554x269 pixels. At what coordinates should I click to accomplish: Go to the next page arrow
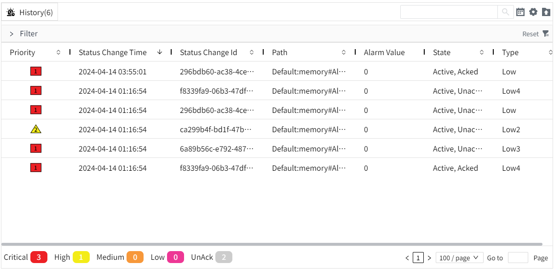pos(429,258)
